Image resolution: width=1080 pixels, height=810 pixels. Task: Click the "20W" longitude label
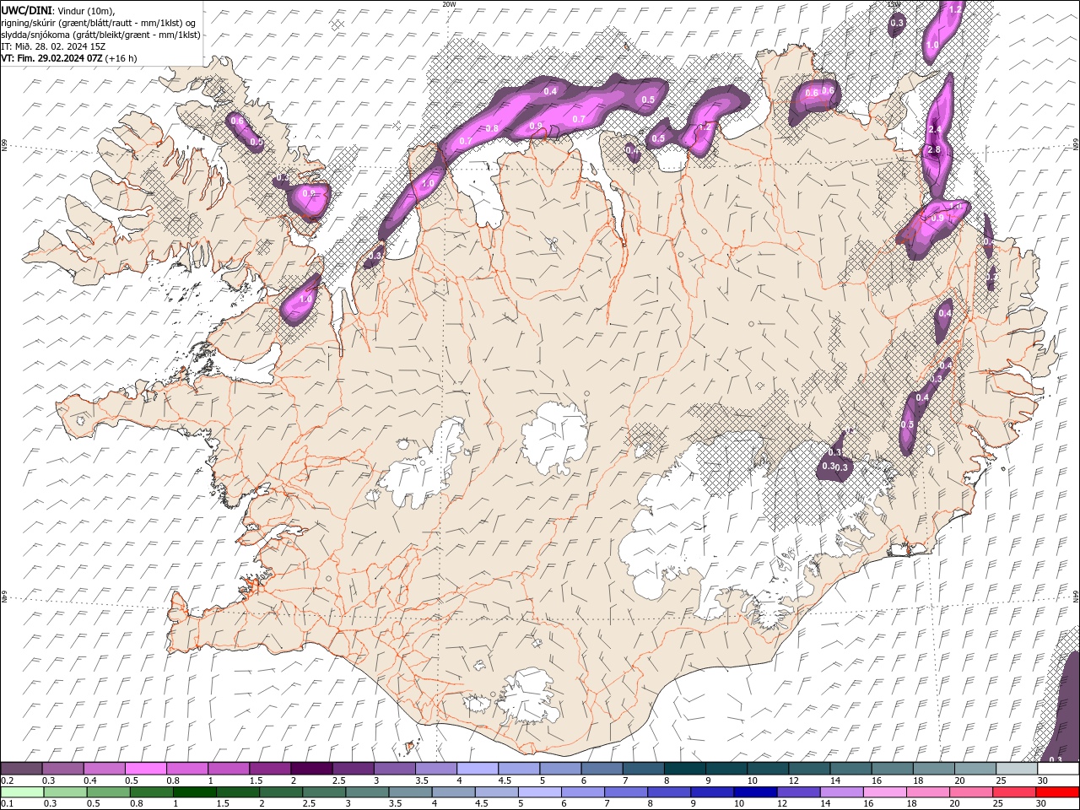point(449,4)
